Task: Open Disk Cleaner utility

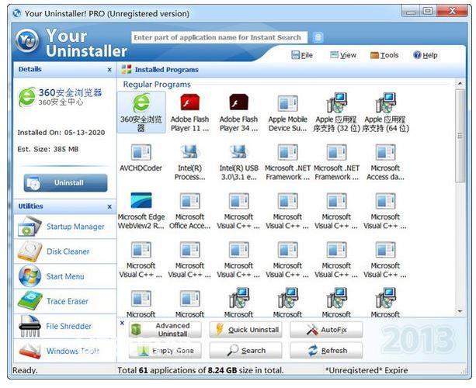Action: coord(65,251)
